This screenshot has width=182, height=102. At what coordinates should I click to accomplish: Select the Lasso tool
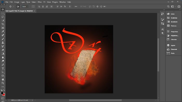3,17
